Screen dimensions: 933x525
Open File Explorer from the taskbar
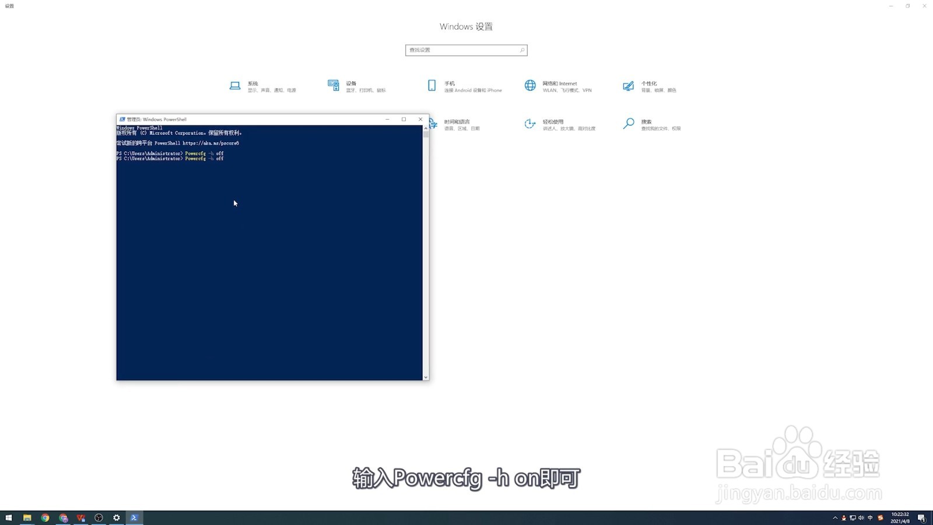(x=27, y=517)
